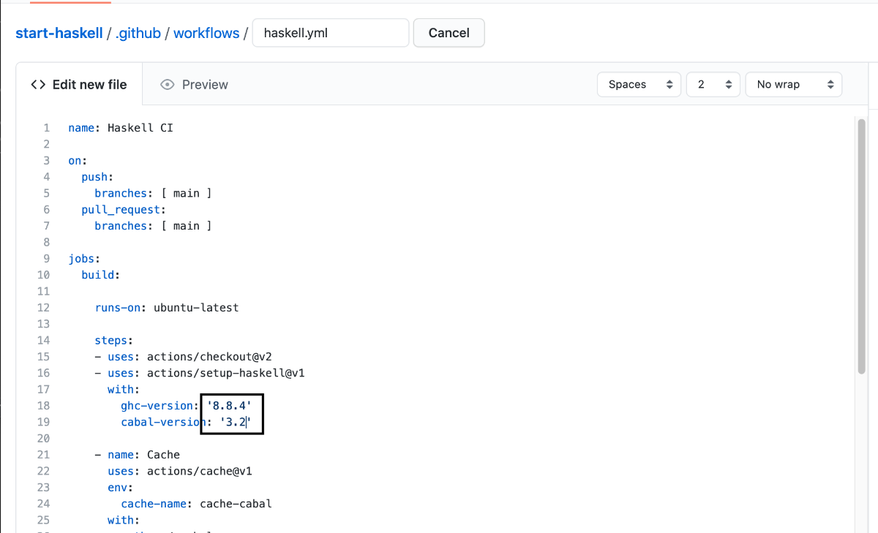Click the cabal-version '3.2' text
The width and height of the screenshot is (878, 533).
click(235, 422)
